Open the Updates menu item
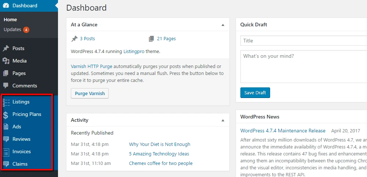This screenshot has height=177, width=367. click(x=12, y=30)
